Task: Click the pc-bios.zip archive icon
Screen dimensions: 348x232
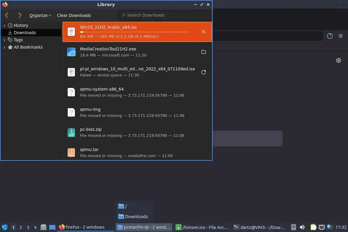Action: 71,133
